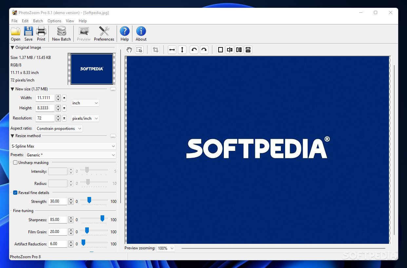Select the hand pan tool
Screen dimensions: 407x268
pos(129,50)
